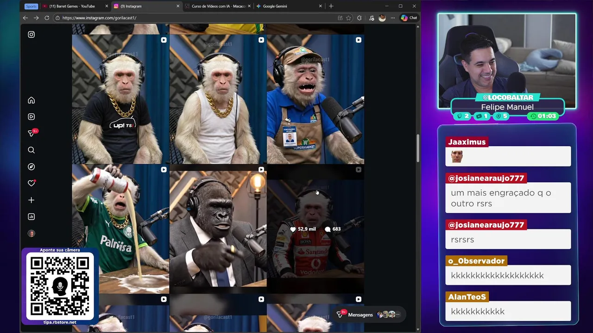Click the tipa.rbstore.net QR code

(x=60, y=286)
